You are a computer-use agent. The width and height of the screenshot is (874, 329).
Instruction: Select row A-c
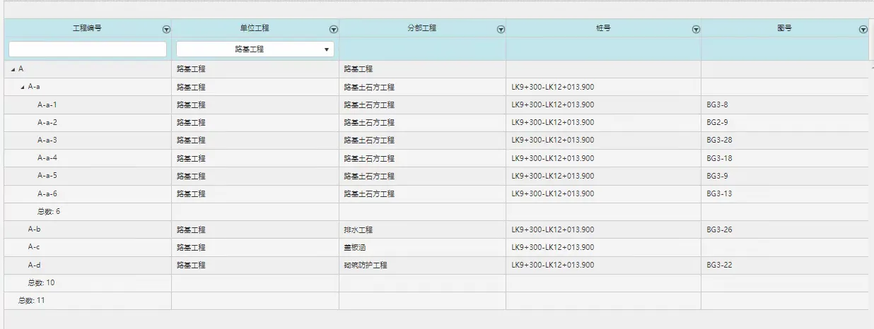(436, 248)
